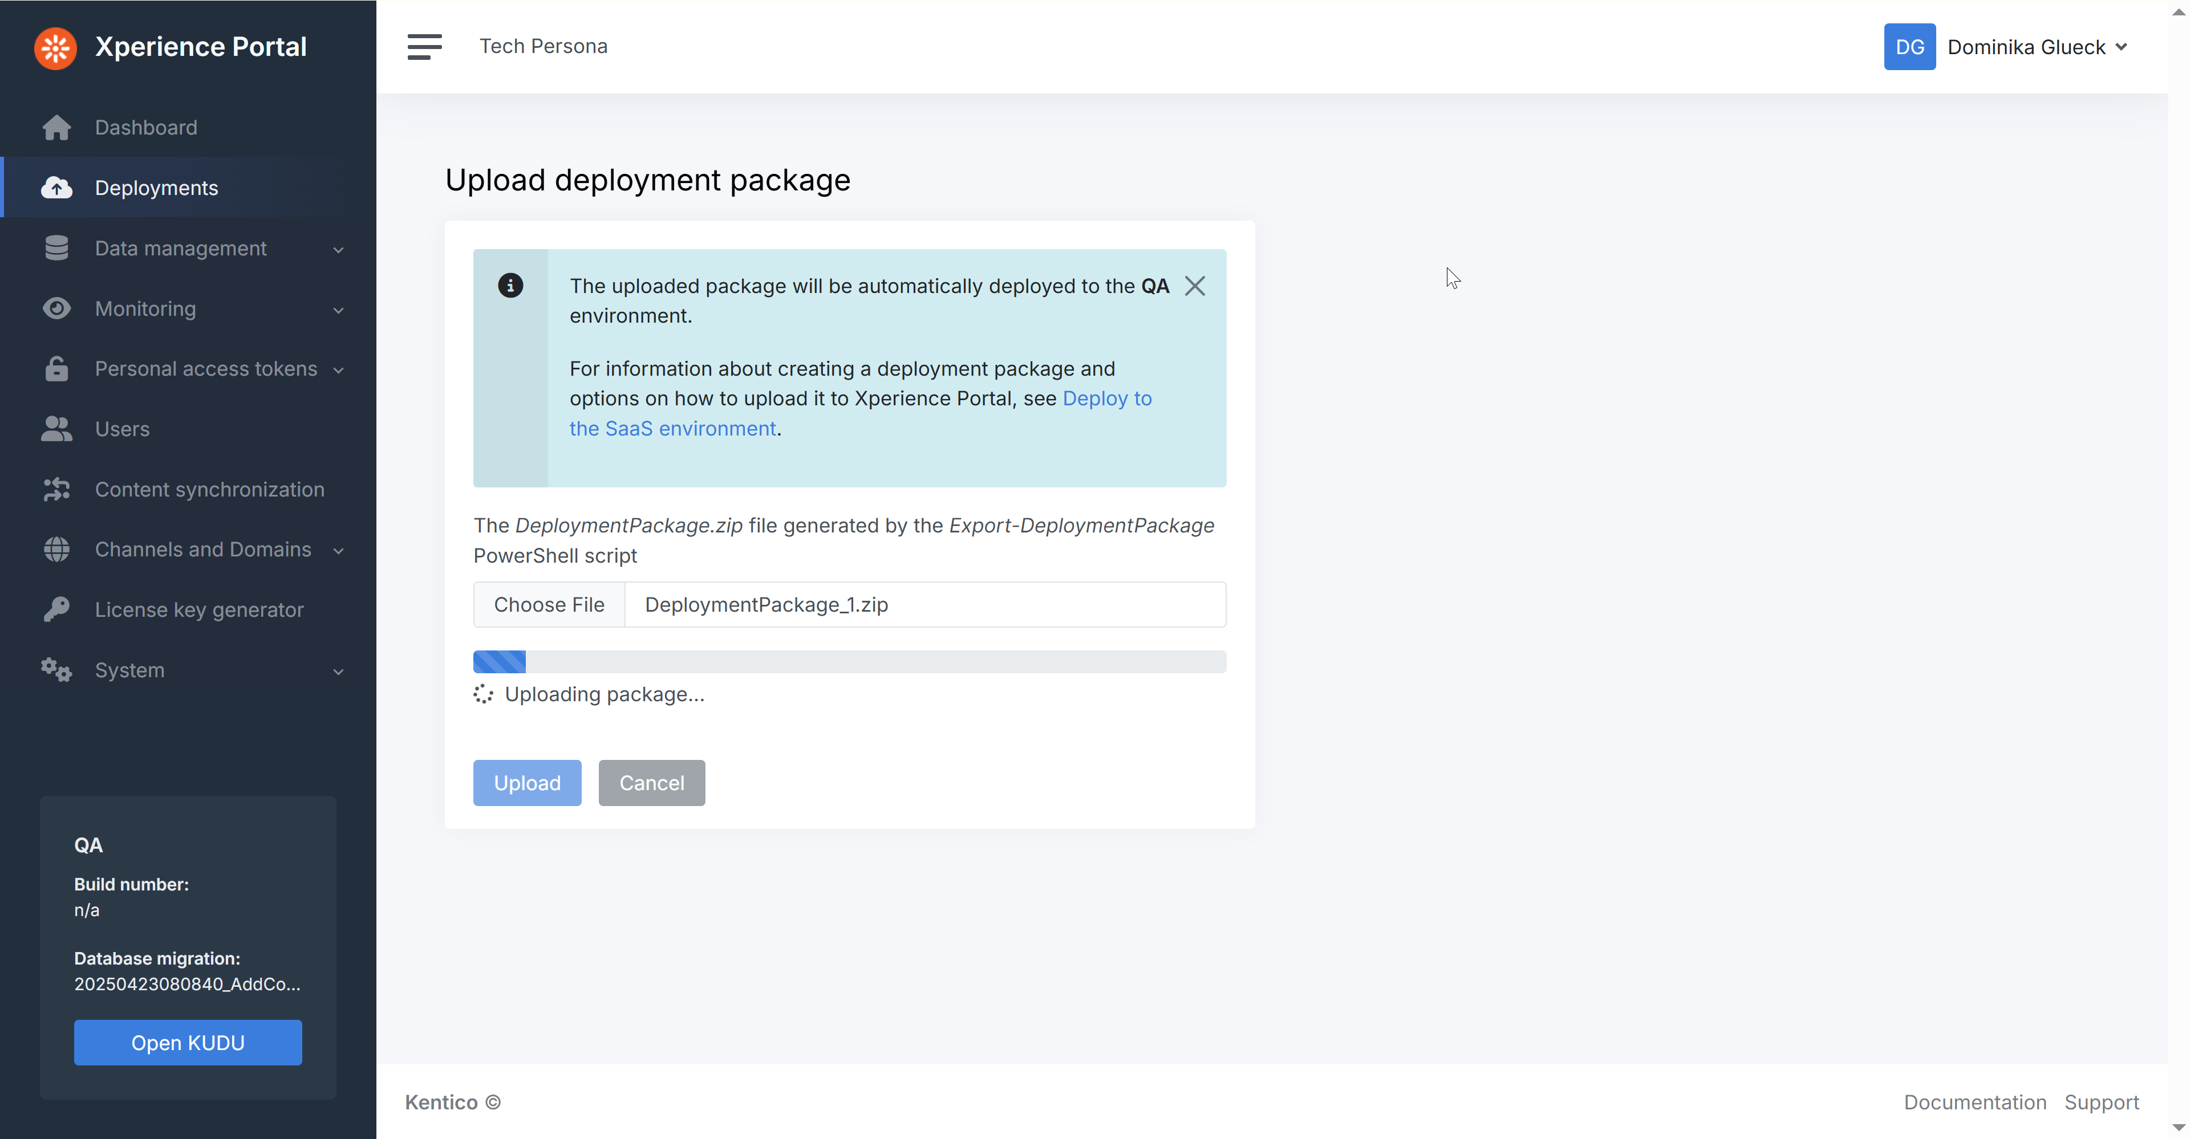The width and height of the screenshot is (2190, 1139).
Task: Open the System menu item
Action: click(x=129, y=670)
